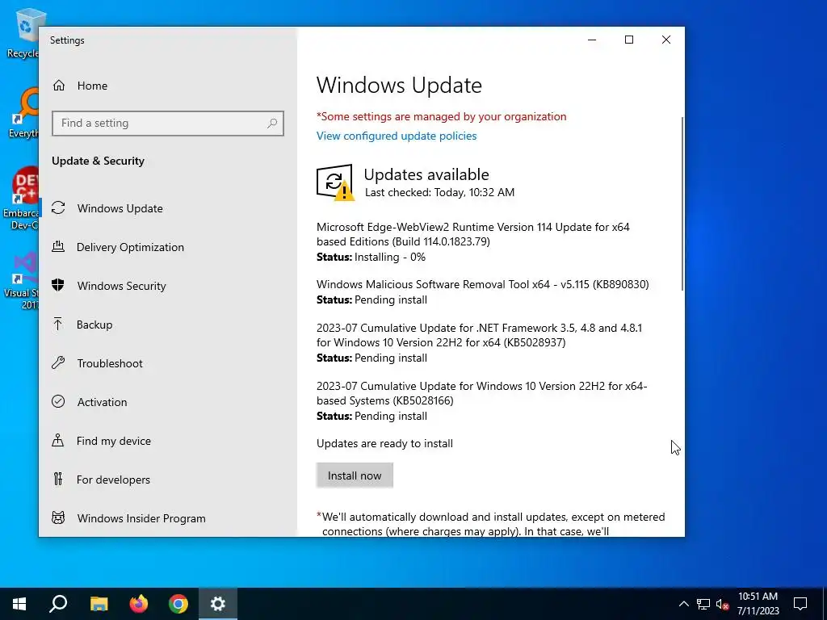This screenshot has height=620, width=827.
Task: Click the Last checked: Today, 10:32 AM text
Action: [439, 192]
